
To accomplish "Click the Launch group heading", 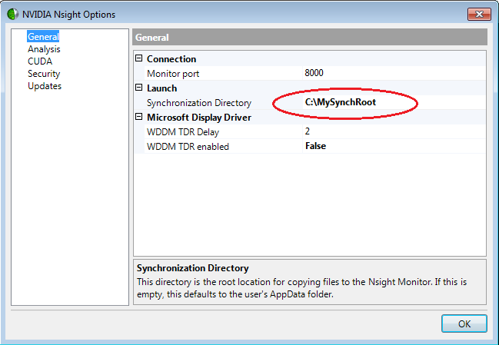I will coord(161,88).
